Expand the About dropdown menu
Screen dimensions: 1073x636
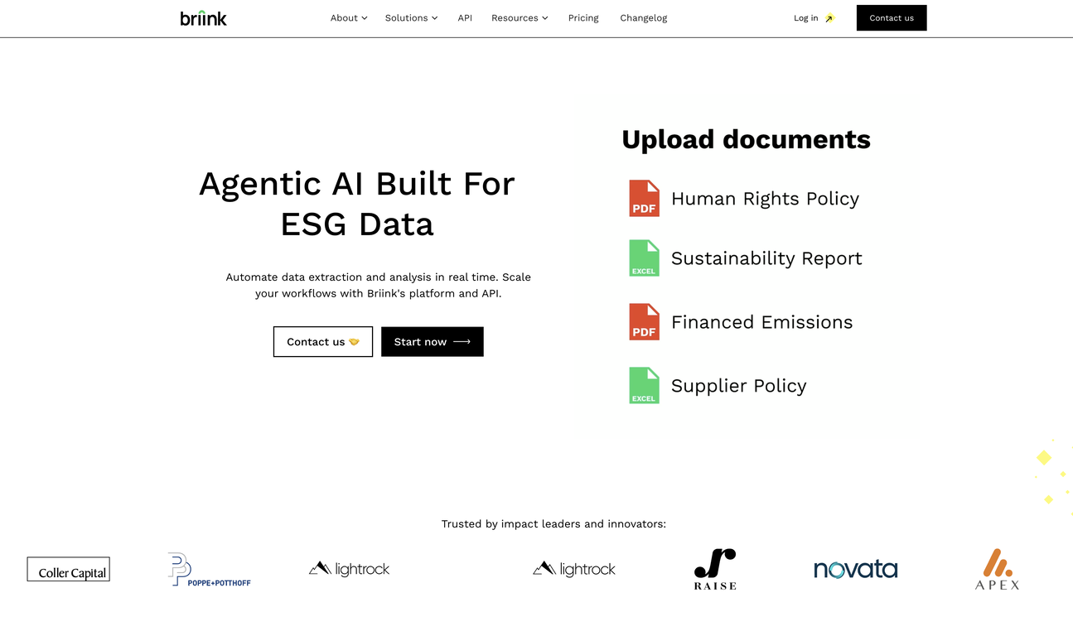348,18
